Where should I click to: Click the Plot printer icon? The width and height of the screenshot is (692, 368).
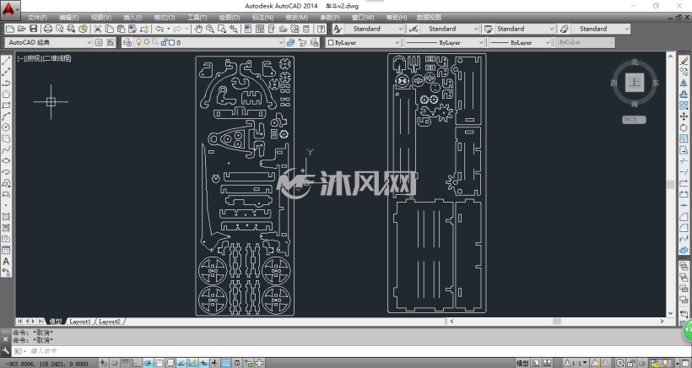tap(47, 29)
